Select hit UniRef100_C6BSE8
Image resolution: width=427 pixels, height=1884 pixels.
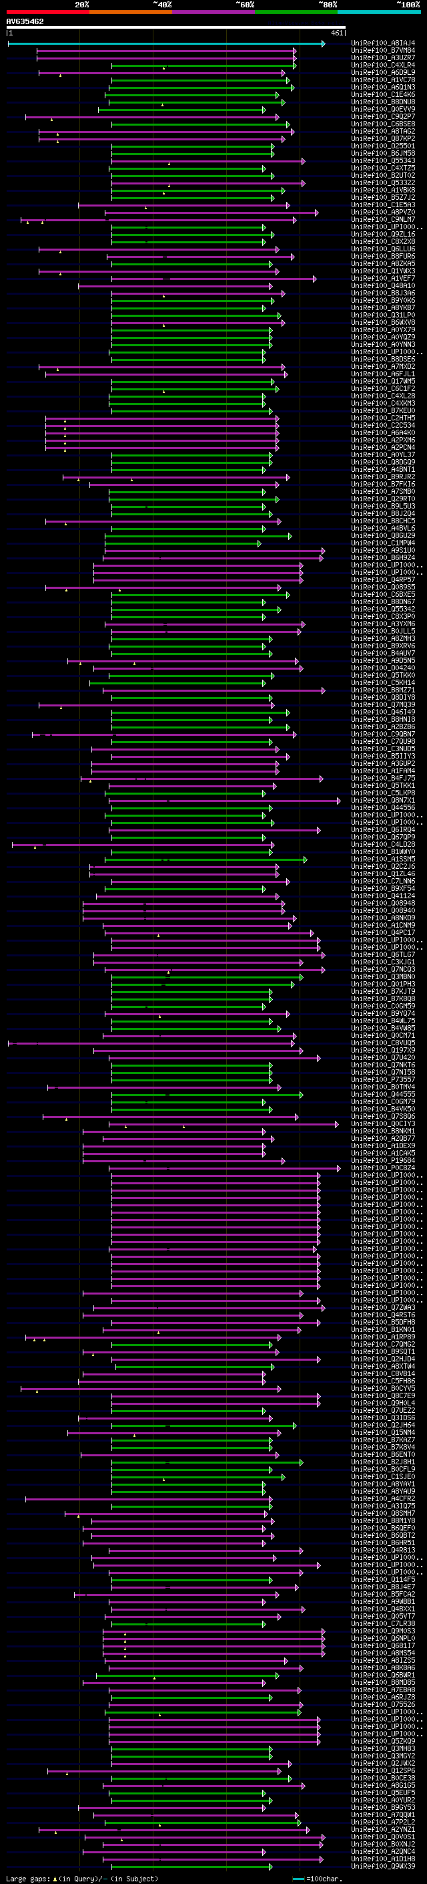pos(383,124)
